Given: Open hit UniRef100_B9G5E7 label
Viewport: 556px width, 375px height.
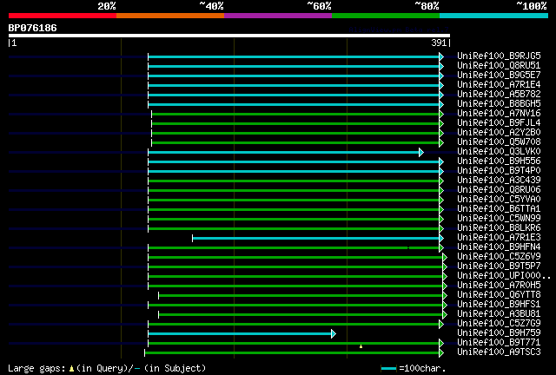Looking at the screenshot, I should 499,76.
